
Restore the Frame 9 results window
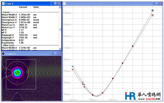point(55,4)
